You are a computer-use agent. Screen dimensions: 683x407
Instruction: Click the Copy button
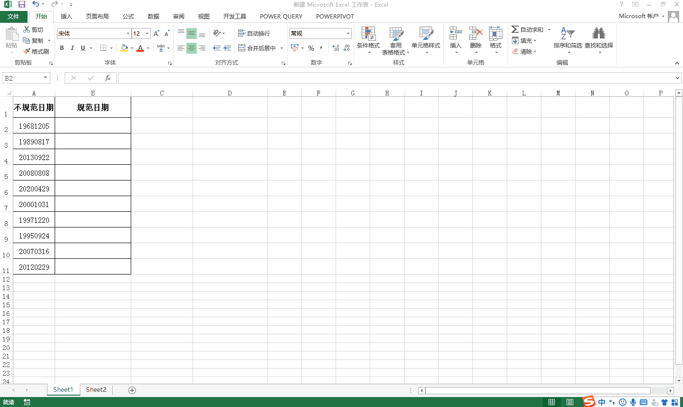click(33, 41)
